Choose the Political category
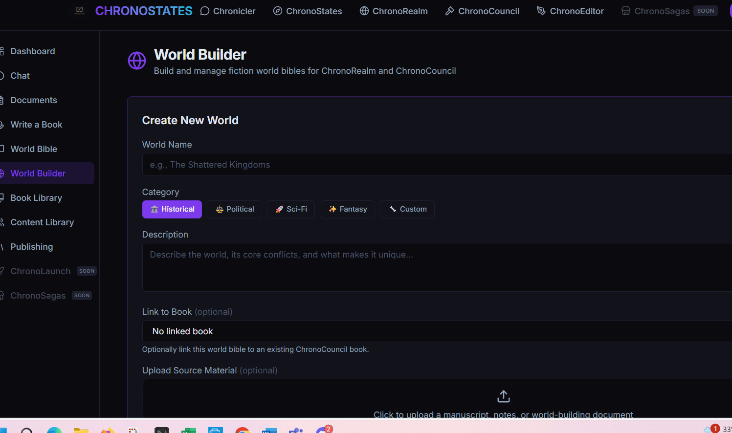 pos(235,209)
